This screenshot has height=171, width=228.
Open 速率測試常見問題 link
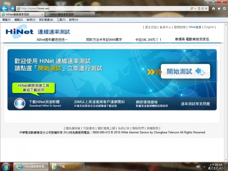pyautogui.click(x=195, y=104)
